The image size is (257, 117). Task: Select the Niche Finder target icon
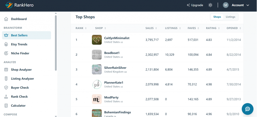[6, 53]
